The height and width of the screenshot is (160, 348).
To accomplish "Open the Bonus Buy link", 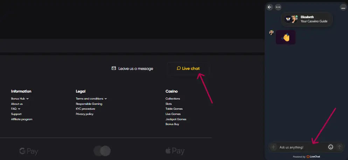I will point(172,124).
